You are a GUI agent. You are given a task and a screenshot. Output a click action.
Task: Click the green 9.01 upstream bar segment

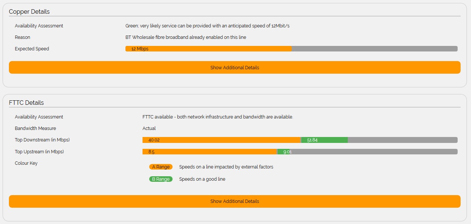(x=284, y=152)
